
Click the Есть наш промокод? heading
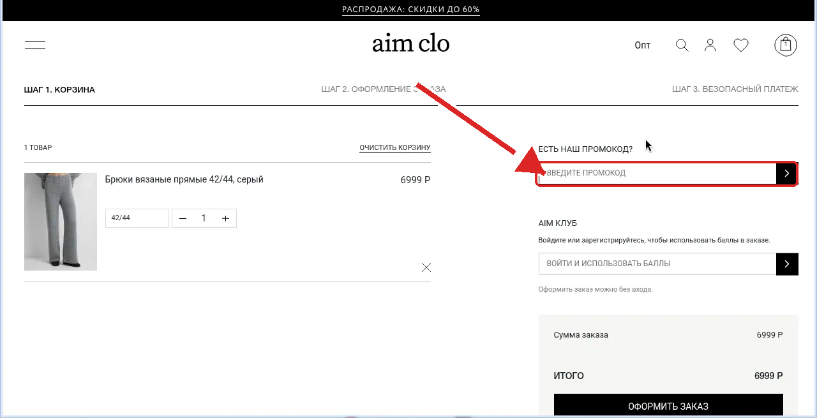[x=585, y=149]
